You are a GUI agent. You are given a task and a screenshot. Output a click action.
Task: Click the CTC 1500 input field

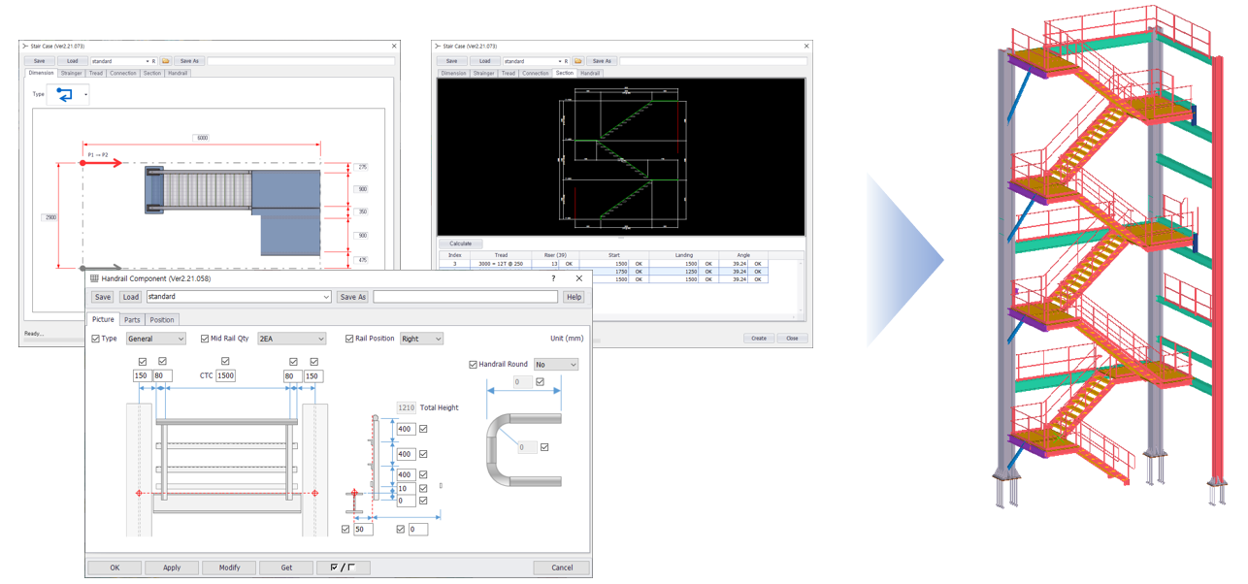(x=225, y=375)
